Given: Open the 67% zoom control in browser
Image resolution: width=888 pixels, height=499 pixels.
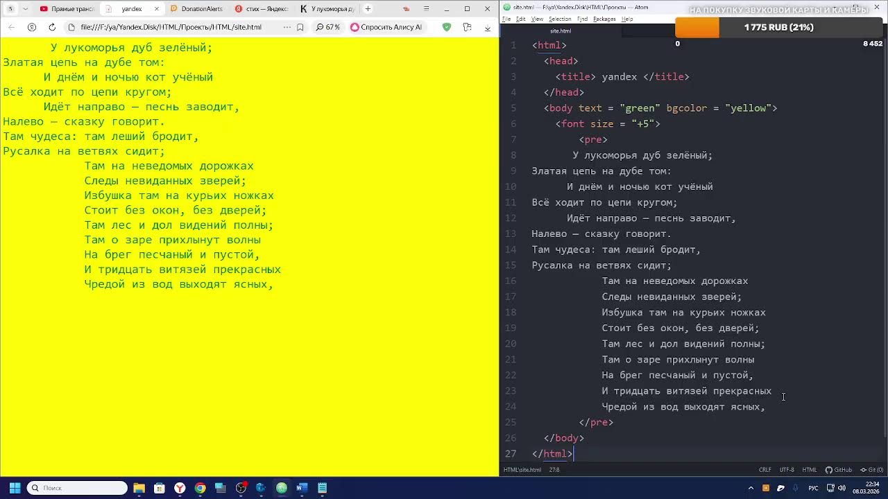Looking at the screenshot, I should click(x=328, y=27).
